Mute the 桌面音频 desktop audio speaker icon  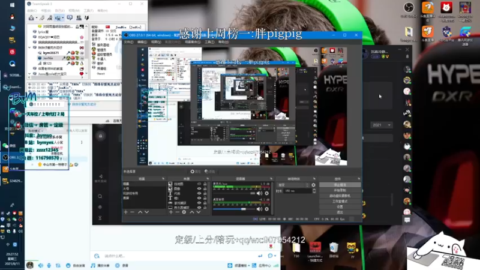pyautogui.click(x=259, y=209)
